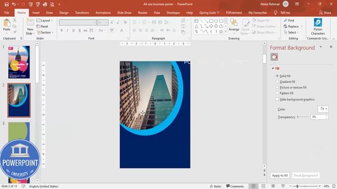Select Picture or texture fill option
Viewport: 337px width, 189px height.
click(291, 88)
